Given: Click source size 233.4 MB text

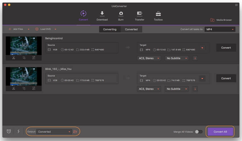Looking at the screenshot, I should 85,50.
